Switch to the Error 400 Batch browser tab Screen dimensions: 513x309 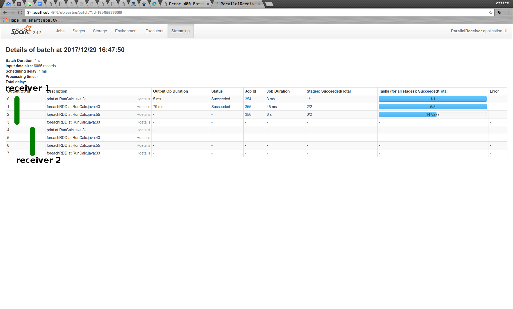(x=186, y=4)
